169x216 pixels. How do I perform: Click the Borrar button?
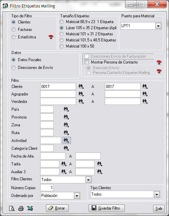pyautogui.click(x=57, y=208)
